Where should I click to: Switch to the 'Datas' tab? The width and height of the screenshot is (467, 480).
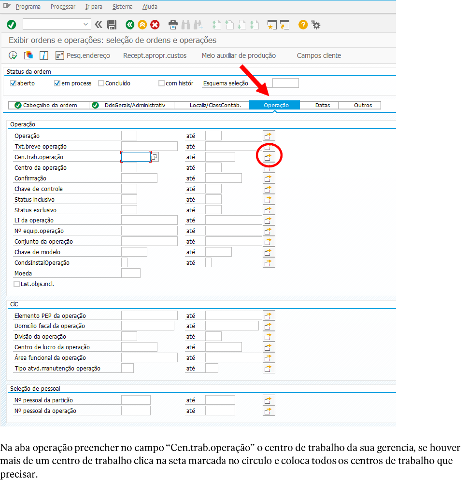click(322, 105)
